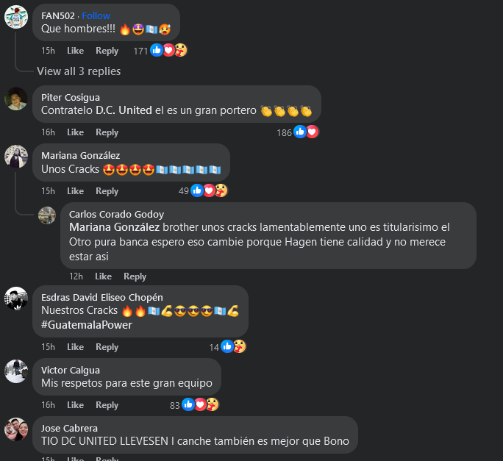The width and height of the screenshot is (503, 461).
Task: Open Mariana González mention in Carlos's reply
Action: click(114, 227)
